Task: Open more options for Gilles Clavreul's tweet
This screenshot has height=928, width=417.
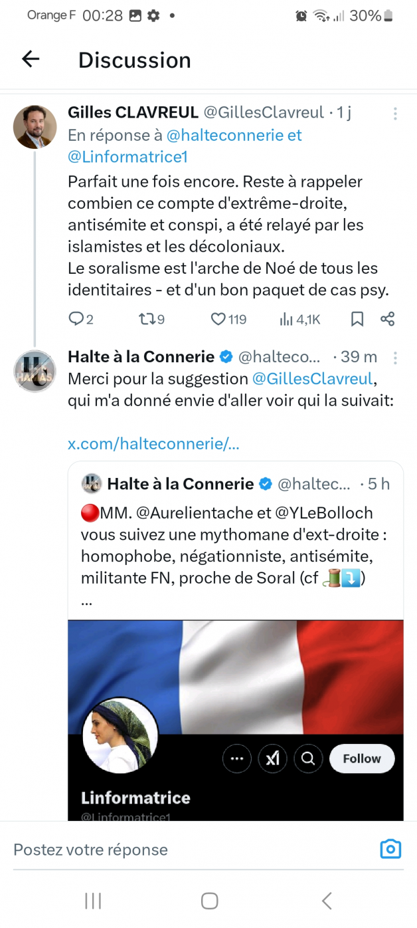Action: pyautogui.click(x=395, y=114)
